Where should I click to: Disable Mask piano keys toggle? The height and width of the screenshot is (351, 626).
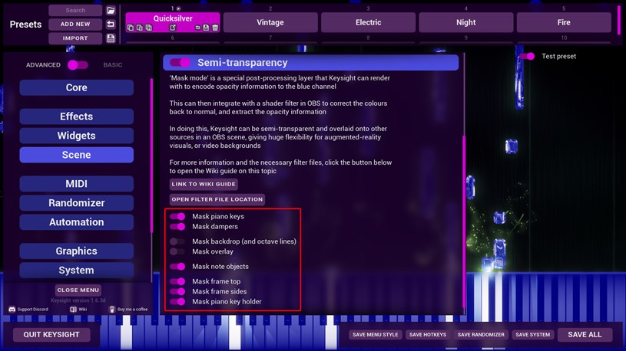[x=177, y=216]
